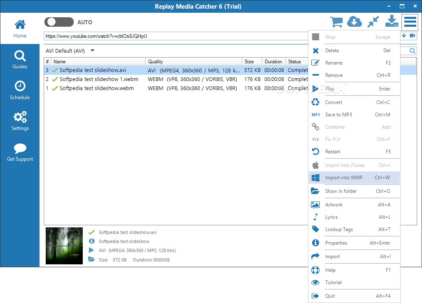The height and width of the screenshot is (303, 422).
Task: Open the Get Support chat icon
Action: click(20, 148)
